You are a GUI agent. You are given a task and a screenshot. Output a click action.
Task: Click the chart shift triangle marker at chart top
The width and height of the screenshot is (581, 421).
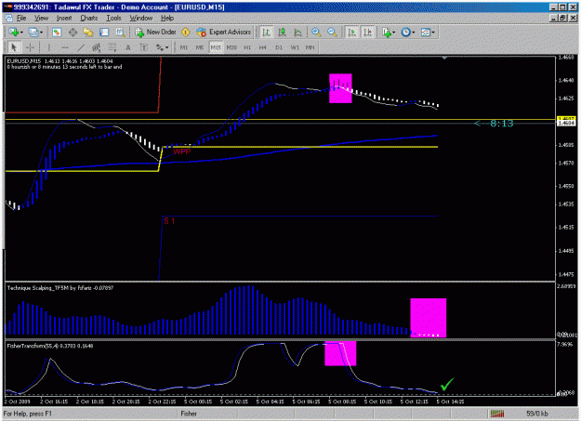point(444,58)
